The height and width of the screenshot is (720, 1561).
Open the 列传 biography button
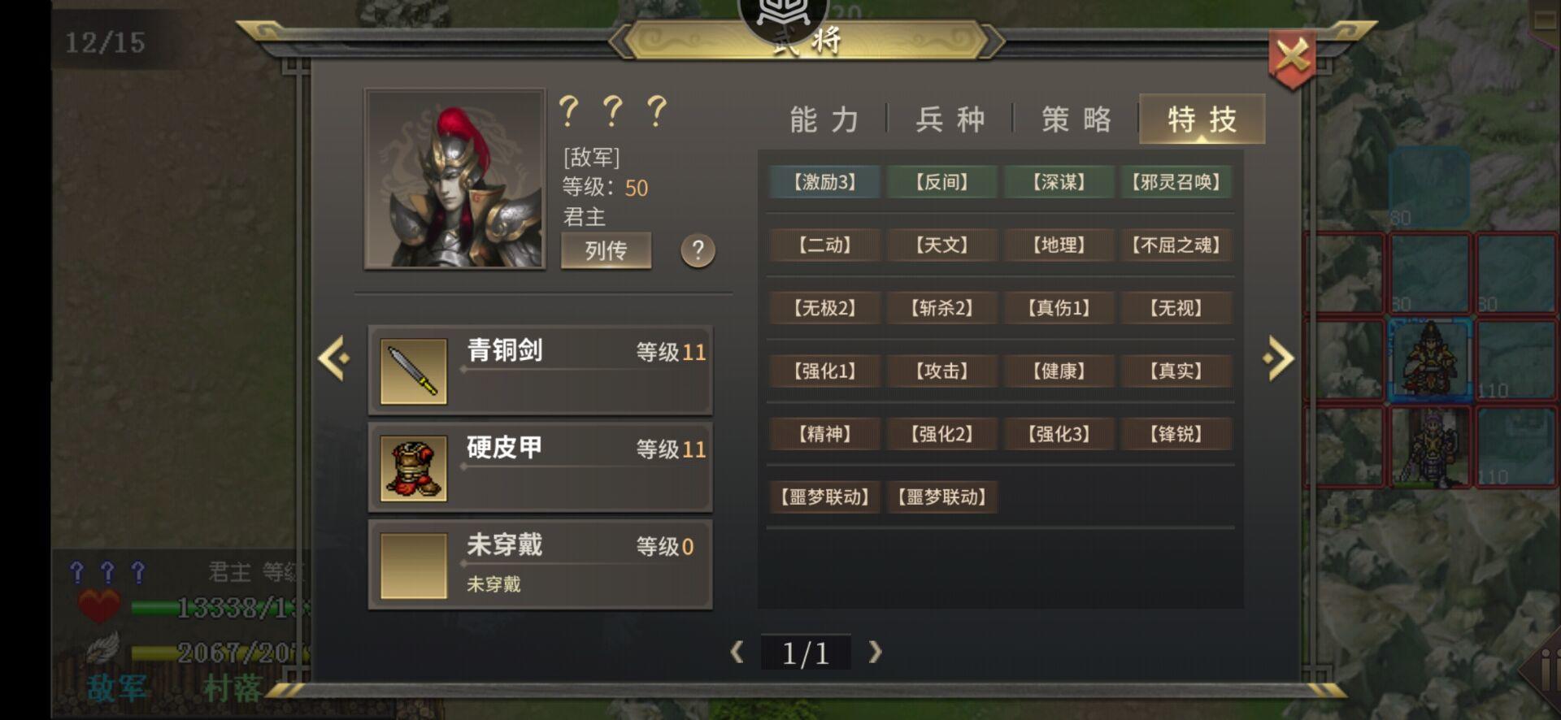tap(606, 250)
